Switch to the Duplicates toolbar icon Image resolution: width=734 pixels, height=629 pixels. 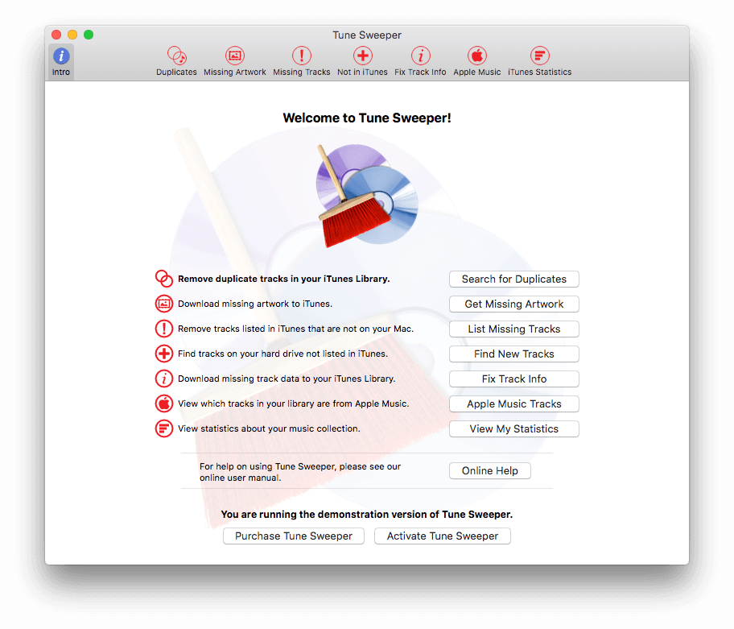(176, 62)
